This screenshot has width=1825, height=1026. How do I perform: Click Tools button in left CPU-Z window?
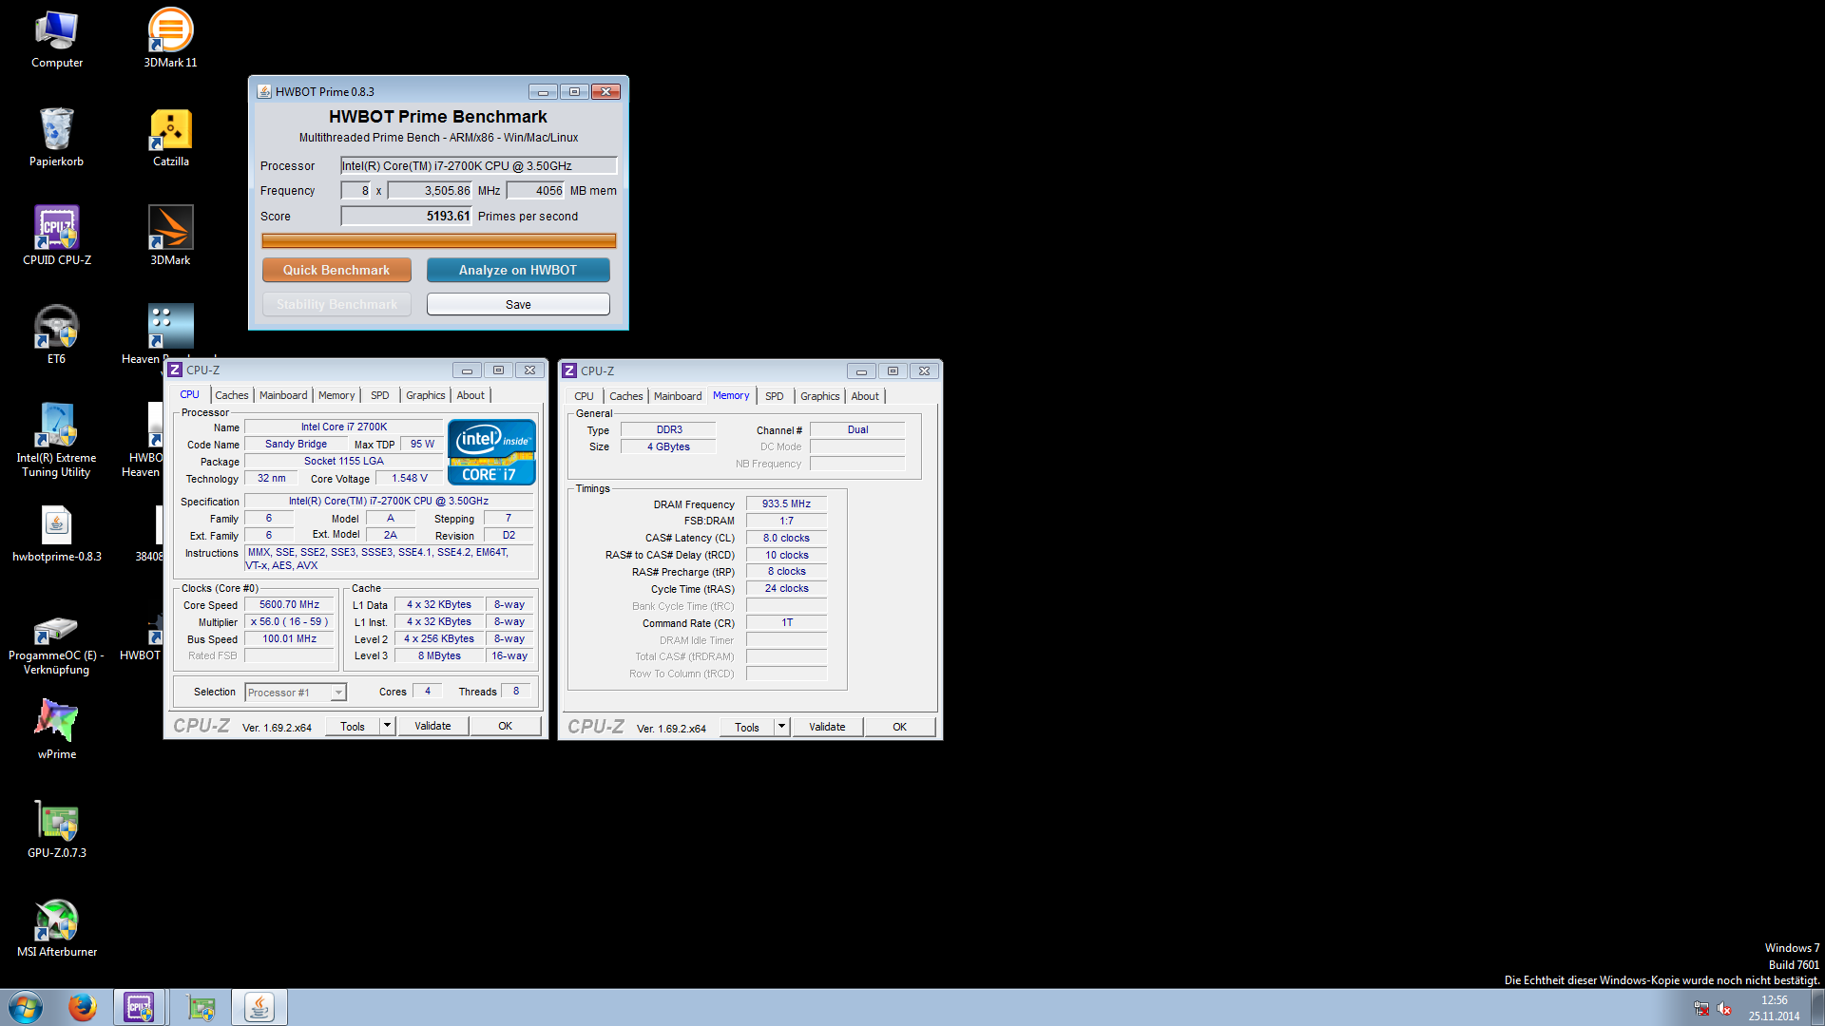[353, 726]
